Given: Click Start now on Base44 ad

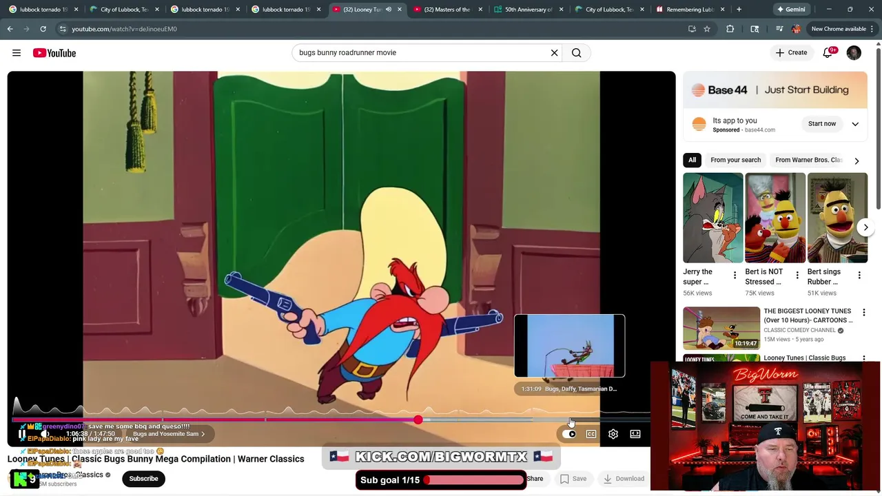Looking at the screenshot, I should click(822, 124).
